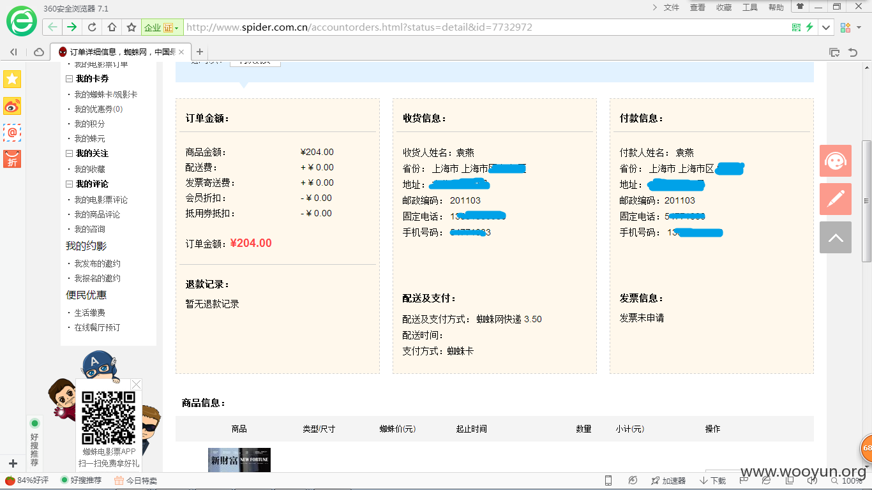Open 在线餐厅预订 link

(x=97, y=327)
